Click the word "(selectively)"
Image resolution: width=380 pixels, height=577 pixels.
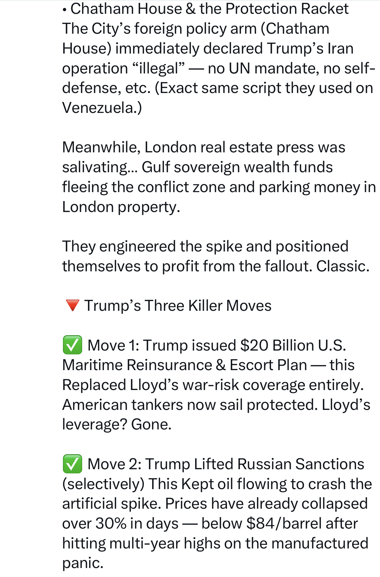pos(103,484)
